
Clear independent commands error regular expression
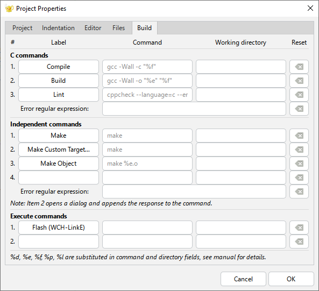299,191
